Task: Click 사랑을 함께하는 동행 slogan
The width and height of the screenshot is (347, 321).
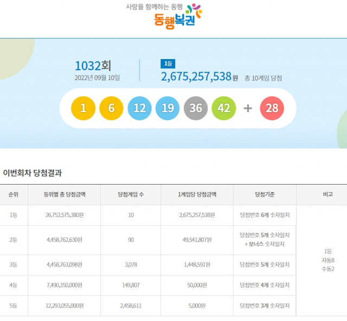Action: point(154,7)
